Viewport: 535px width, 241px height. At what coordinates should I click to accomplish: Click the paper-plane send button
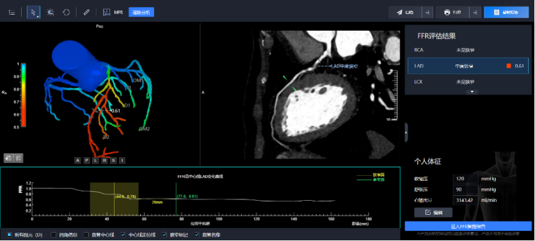pyautogui.click(x=405, y=12)
